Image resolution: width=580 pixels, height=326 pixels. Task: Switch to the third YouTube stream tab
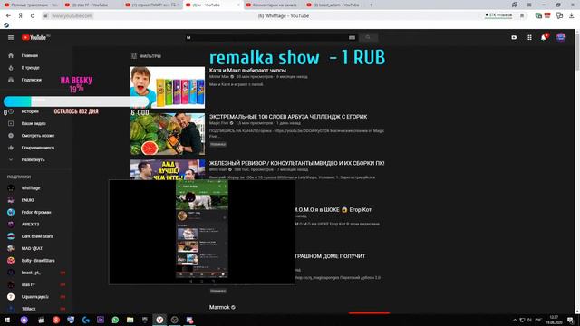pyautogui.click(x=152, y=5)
